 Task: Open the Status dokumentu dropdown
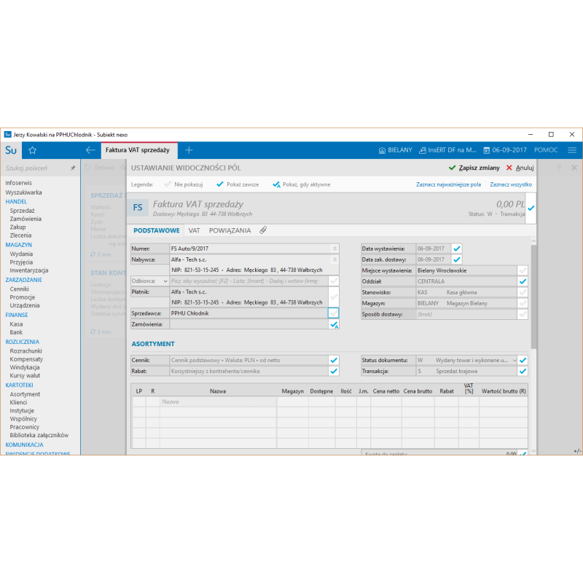(x=514, y=360)
